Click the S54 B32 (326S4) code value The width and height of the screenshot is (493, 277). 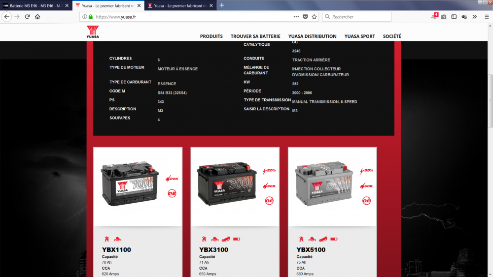tap(172, 93)
